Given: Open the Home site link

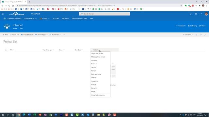Looking at the screenshot, I should 15,29.
